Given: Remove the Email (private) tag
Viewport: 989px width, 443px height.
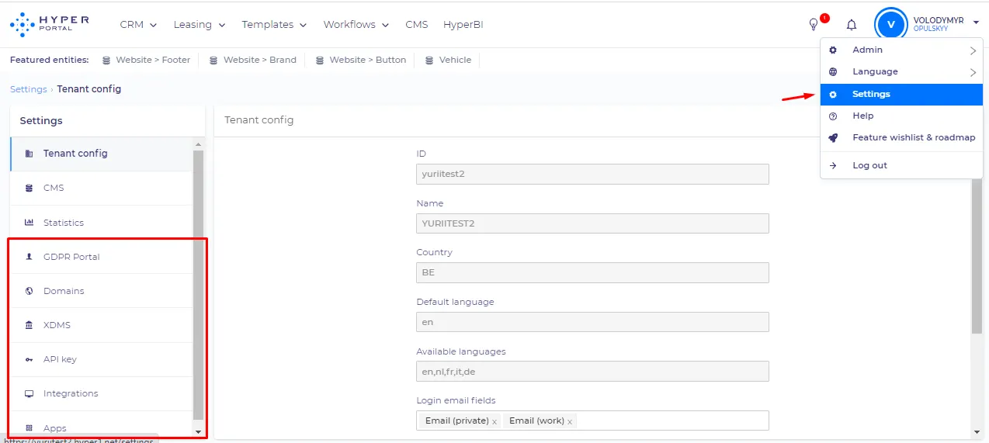Looking at the screenshot, I should [x=494, y=422].
